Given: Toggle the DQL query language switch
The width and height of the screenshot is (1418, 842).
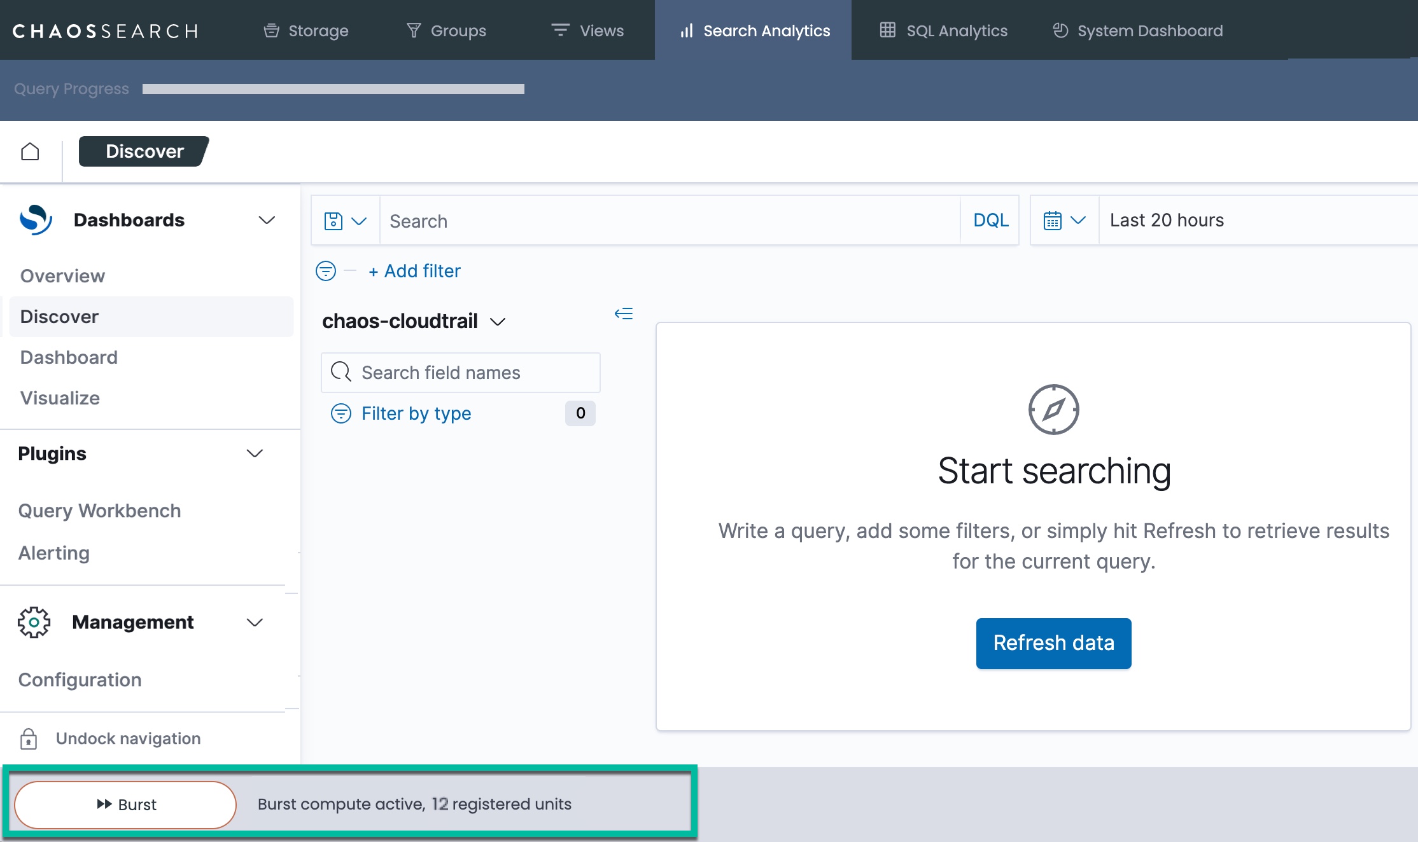Looking at the screenshot, I should pyautogui.click(x=990, y=221).
